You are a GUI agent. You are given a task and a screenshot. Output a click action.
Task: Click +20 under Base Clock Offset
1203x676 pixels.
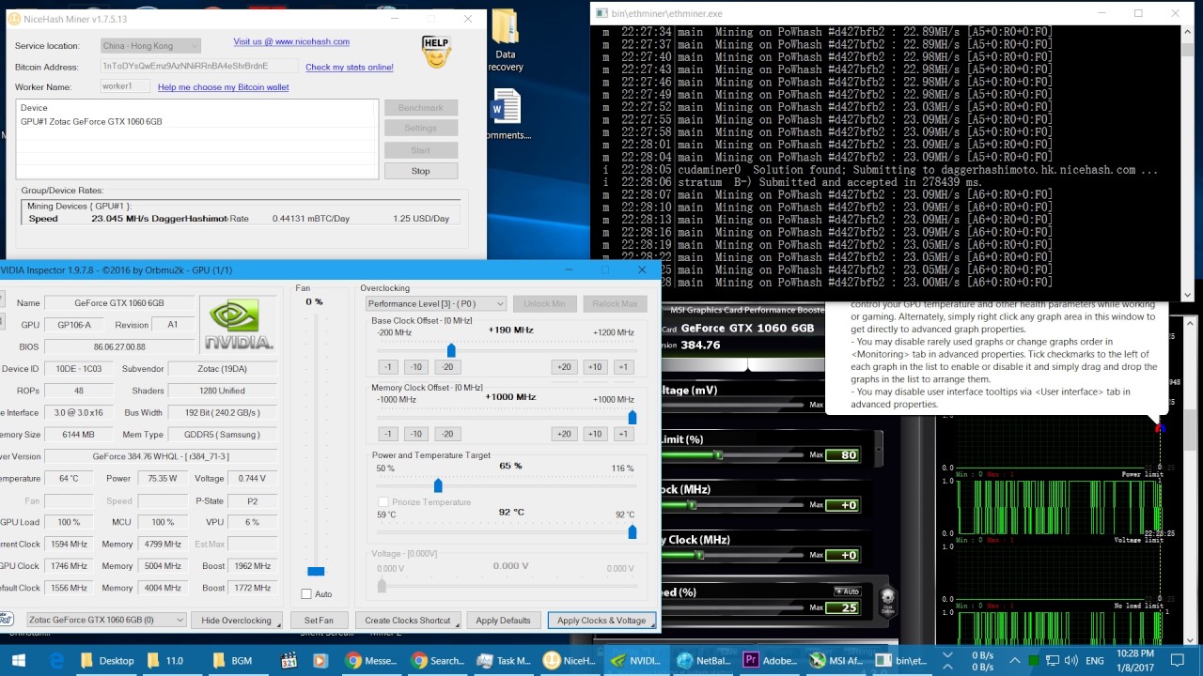(564, 367)
